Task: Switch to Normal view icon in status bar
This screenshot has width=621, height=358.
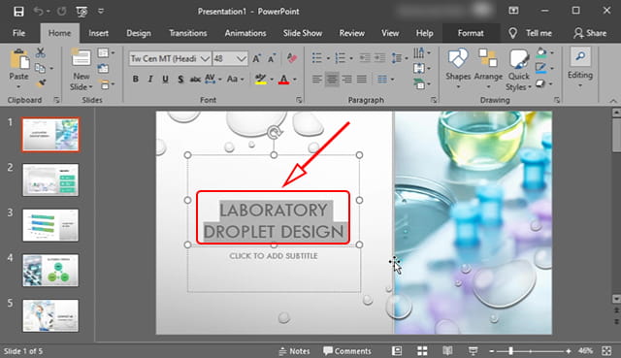Action: pos(397,351)
